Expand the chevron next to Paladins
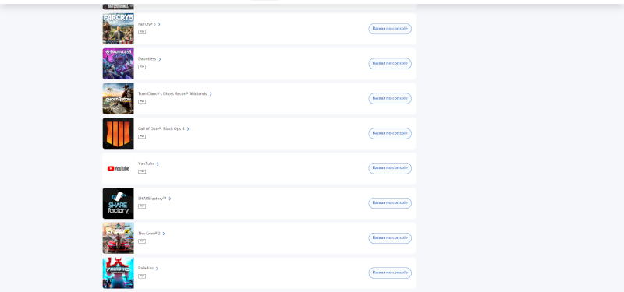This screenshot has width=624, height=292. tap(158, 269)
